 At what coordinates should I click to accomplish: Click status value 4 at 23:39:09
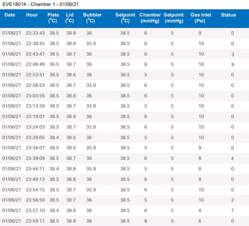233,158
